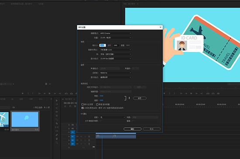Open the editing mode dropdown showing ARRI Cinema
Screen dimensions: 240x159
pos(115,33)
